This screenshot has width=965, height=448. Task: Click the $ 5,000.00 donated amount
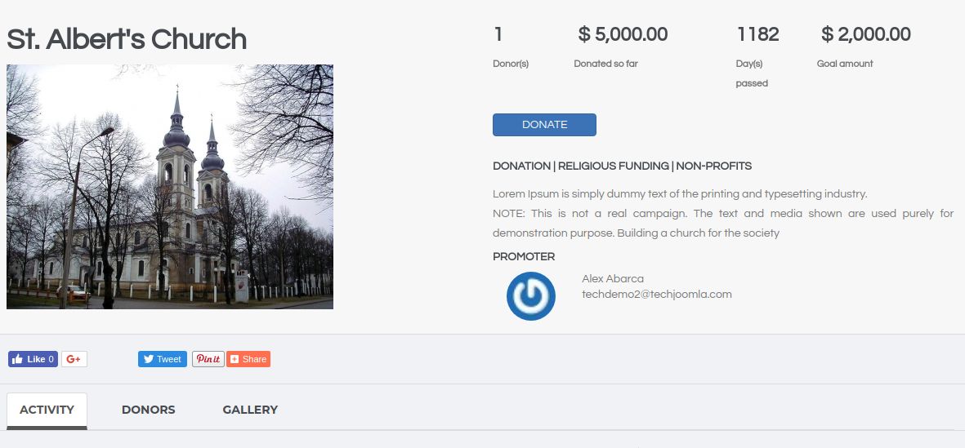pyautogui.click(x=623, y=34)
